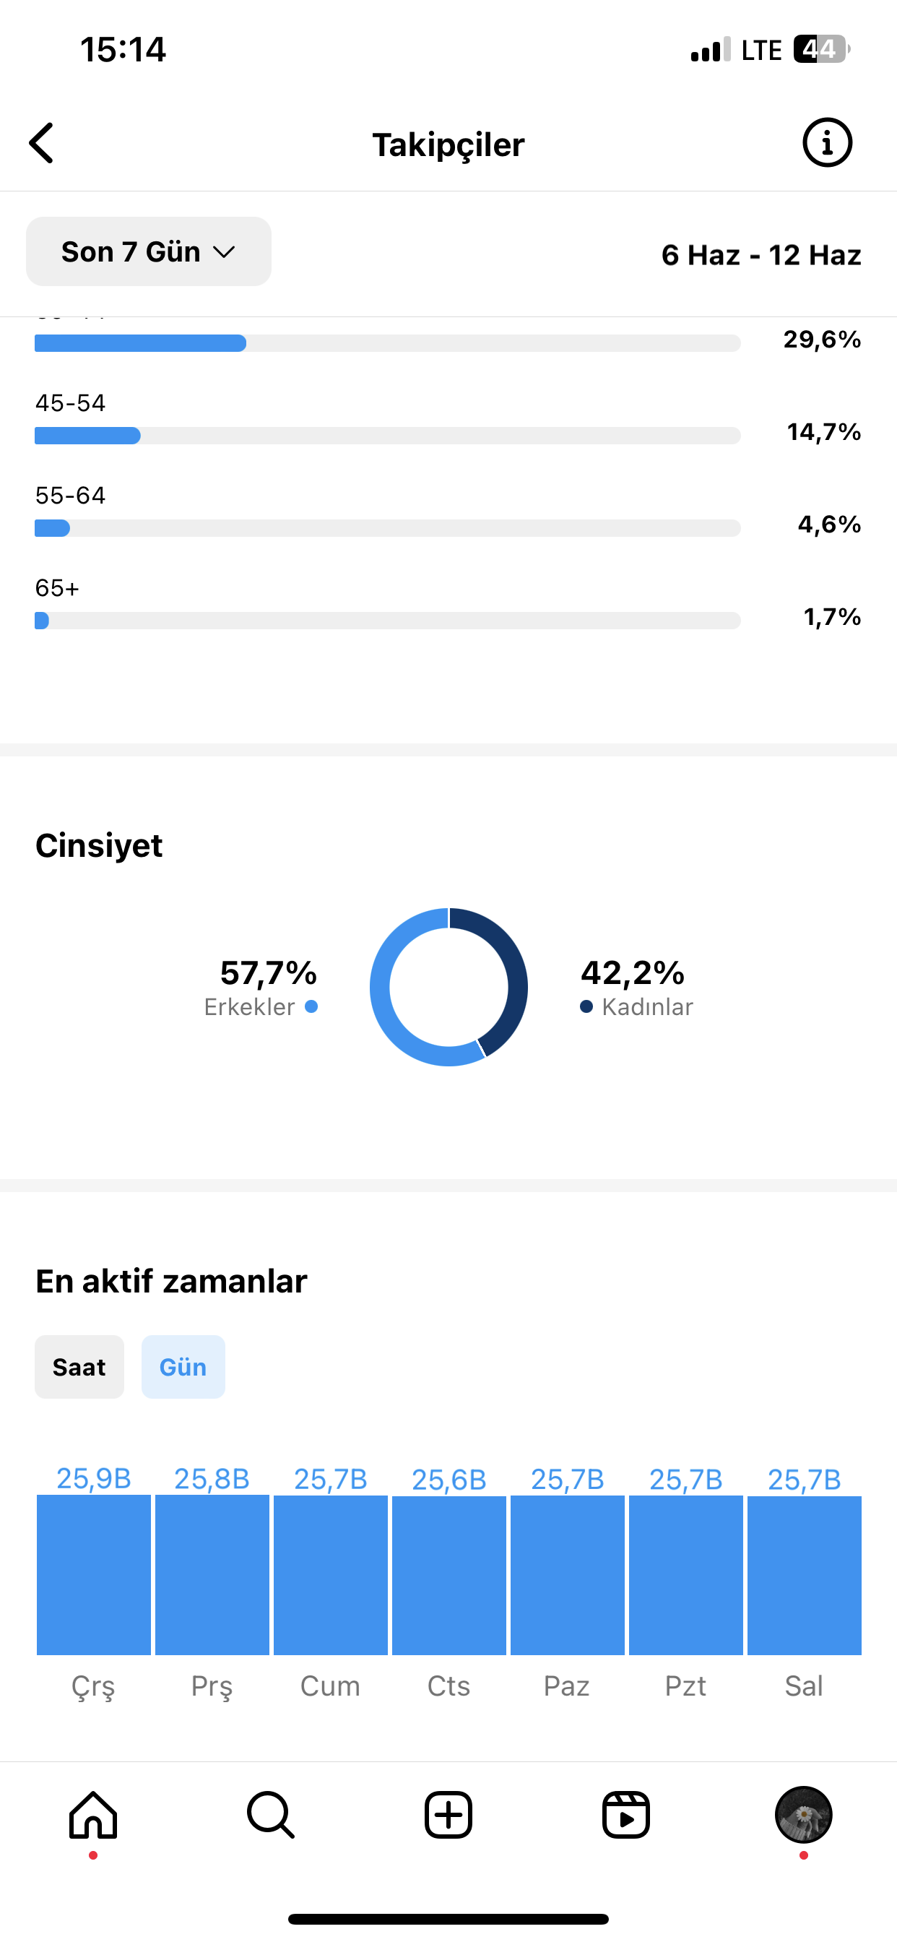Expand the Son 7 Gün dropdown
Viewport: 897px width, 1942px height.
[x=149, y=252]
